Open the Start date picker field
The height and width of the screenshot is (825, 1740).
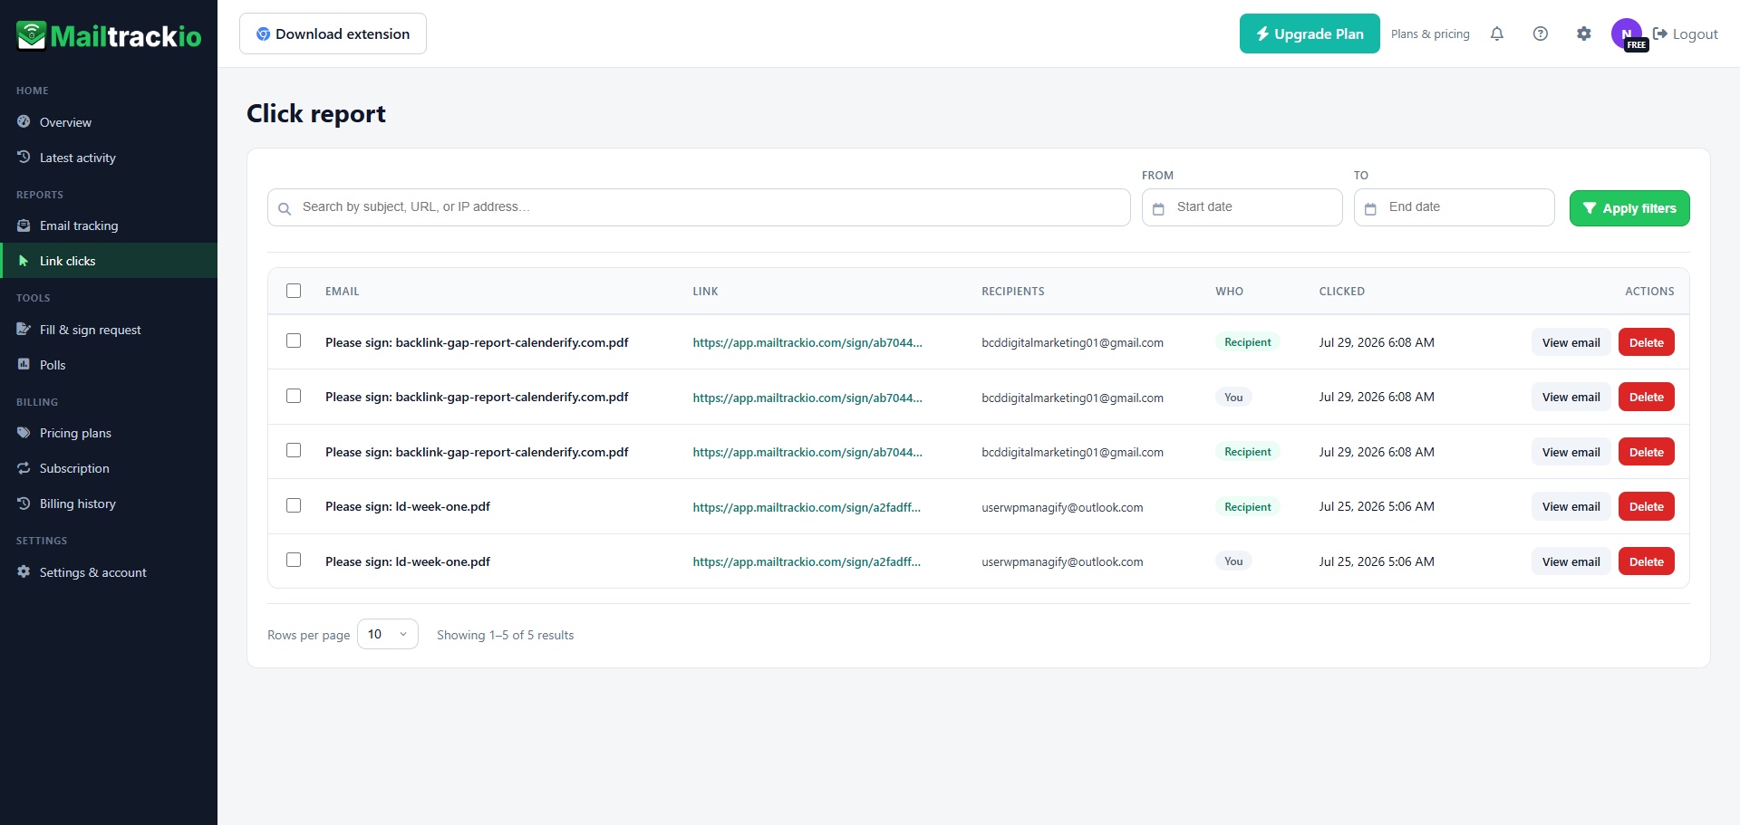(x=1242, y=207)
